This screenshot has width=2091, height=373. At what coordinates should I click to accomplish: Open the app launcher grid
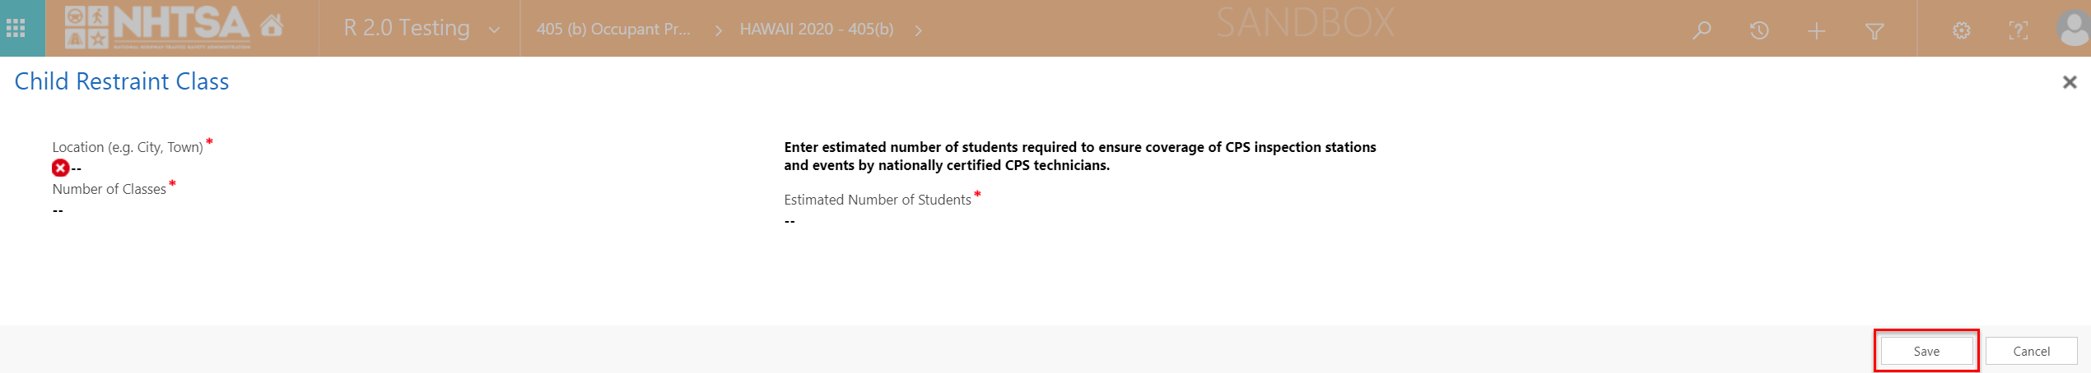[x=16, y=29]
